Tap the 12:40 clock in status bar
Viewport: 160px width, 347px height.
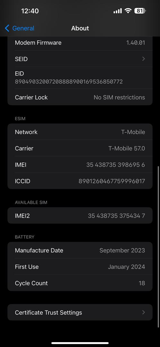point(30,11)
